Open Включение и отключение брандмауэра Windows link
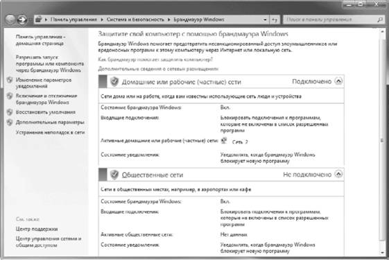This screenshot has height=260, width=389. 46,99
